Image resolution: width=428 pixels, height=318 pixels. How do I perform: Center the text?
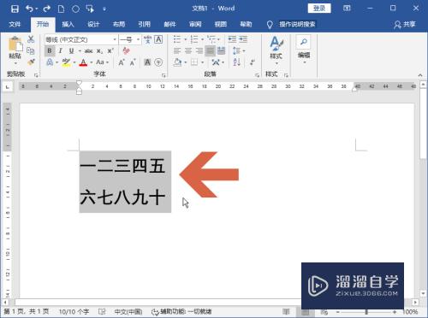pos(188,51)
